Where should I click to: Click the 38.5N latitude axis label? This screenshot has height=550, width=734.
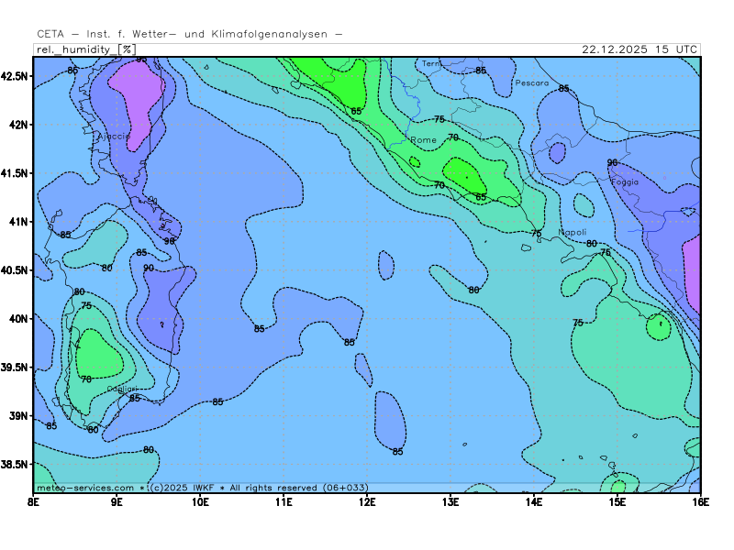15,465
